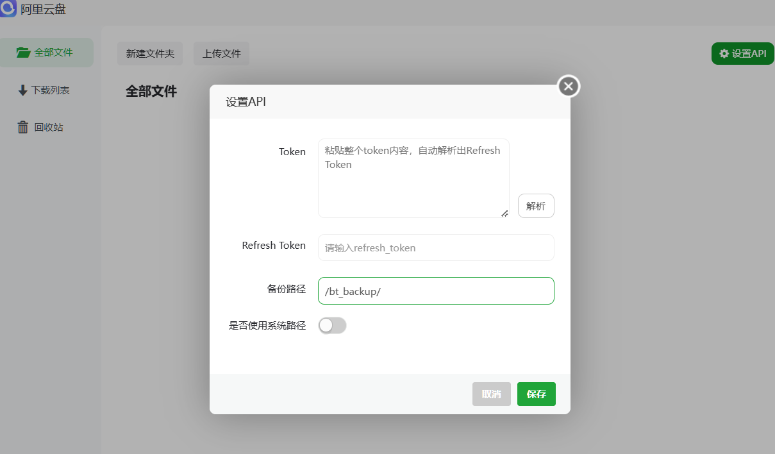Click the 阿里云盘 logo icon
This screenshot has height=454, width=775.
[x=8, y=8]
